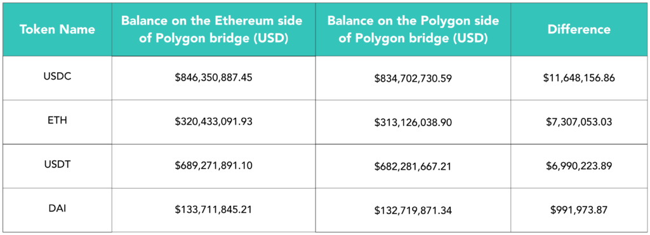Click the $6,990,223.89 USDT difference cell

pos(579,166)
